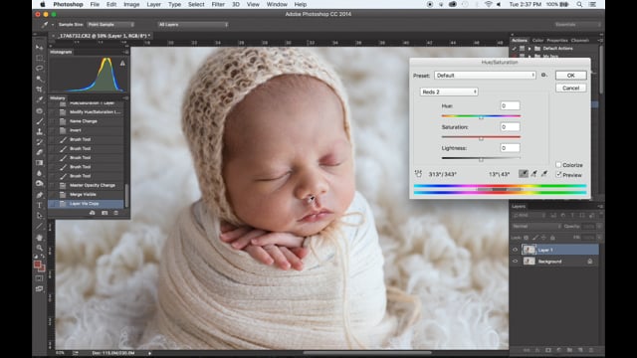This screenshot has height=358, width=637.
Task: Toggle lock all button in Layers
Action: click(552, 238)
